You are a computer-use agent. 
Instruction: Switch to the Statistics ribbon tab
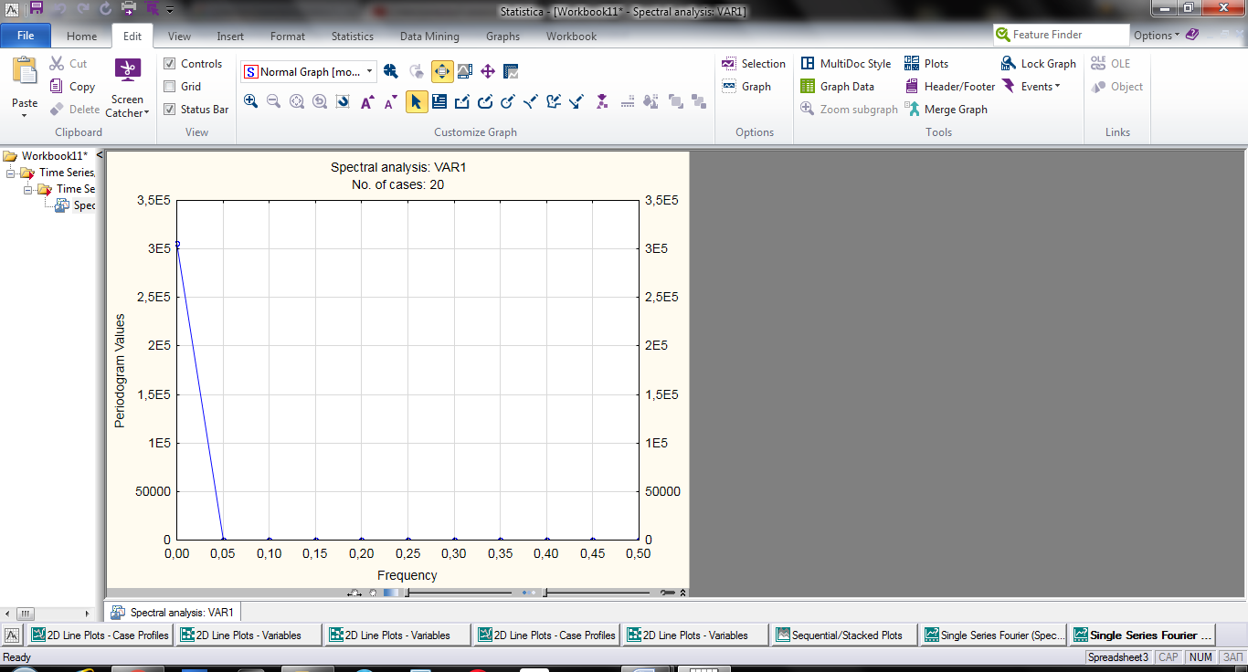[x=352, y=37]
